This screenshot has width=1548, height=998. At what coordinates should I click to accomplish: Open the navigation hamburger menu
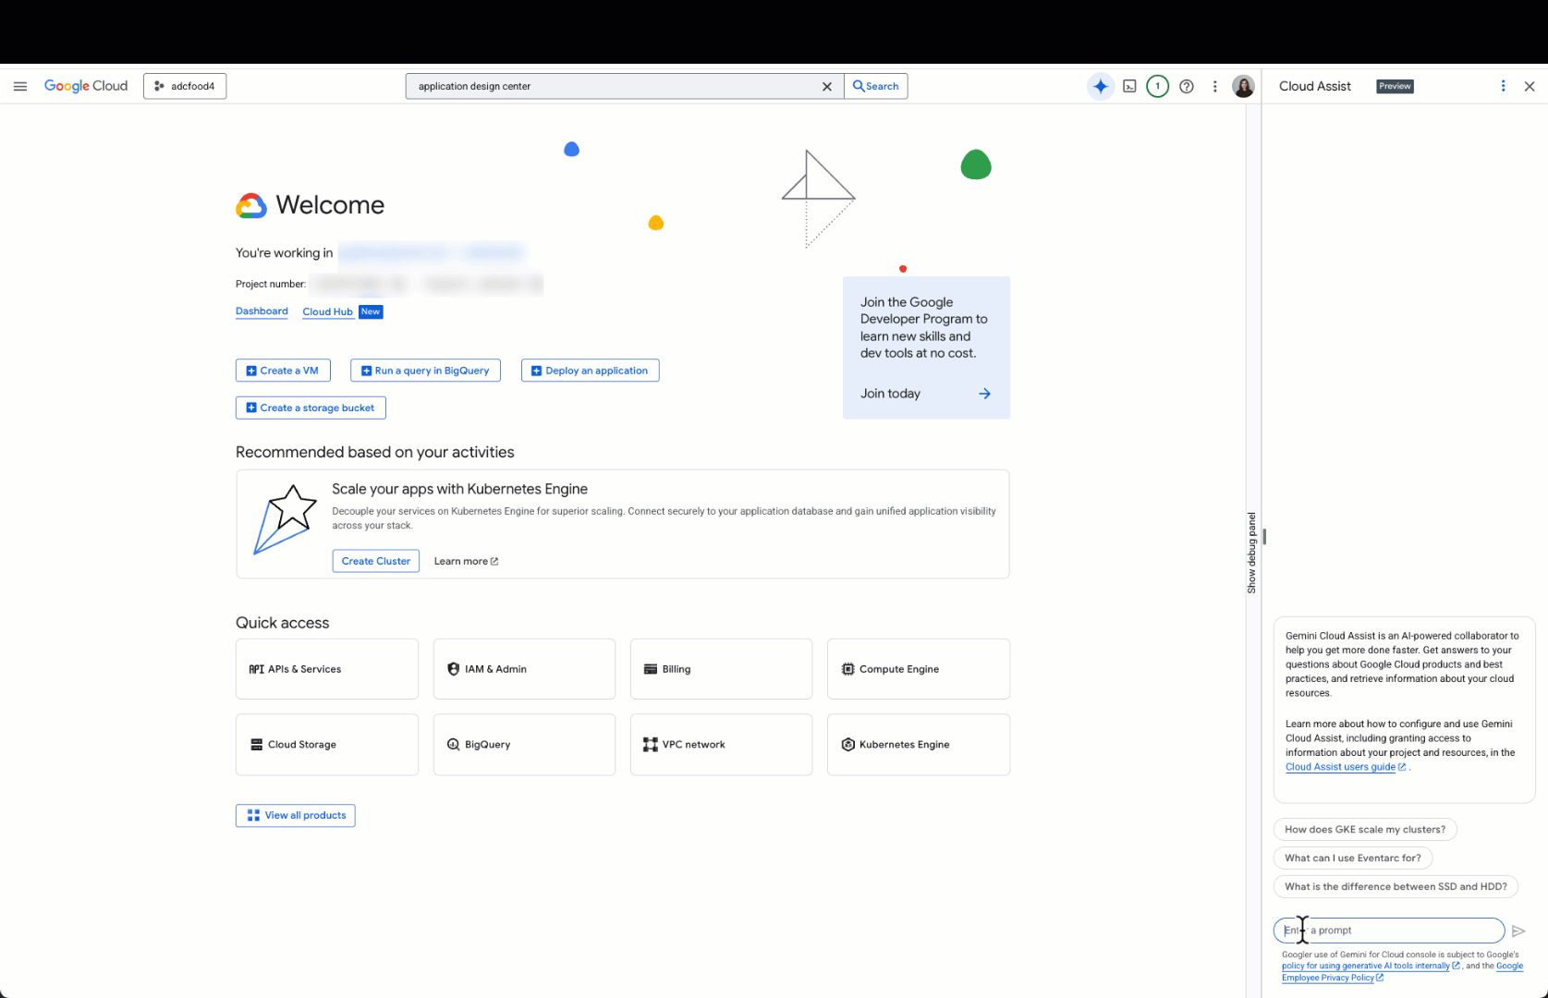20,86
